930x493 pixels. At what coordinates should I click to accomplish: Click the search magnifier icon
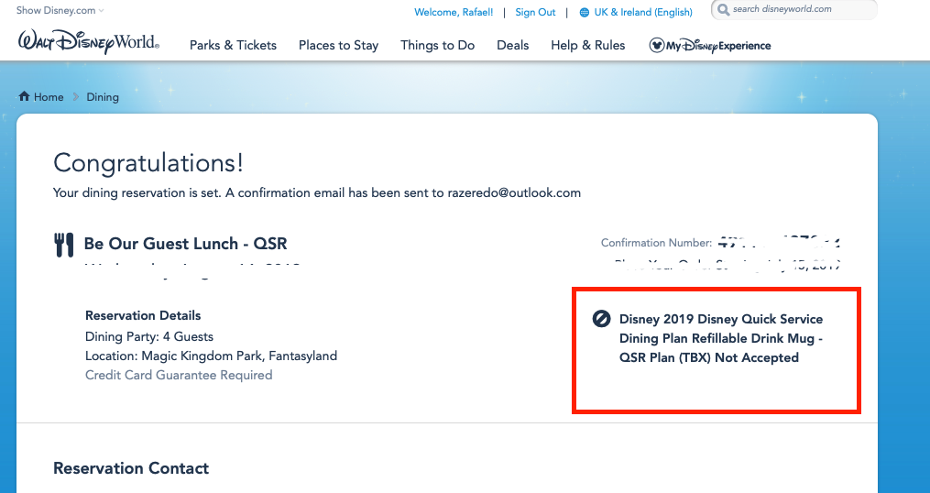(x=723, y=10)
